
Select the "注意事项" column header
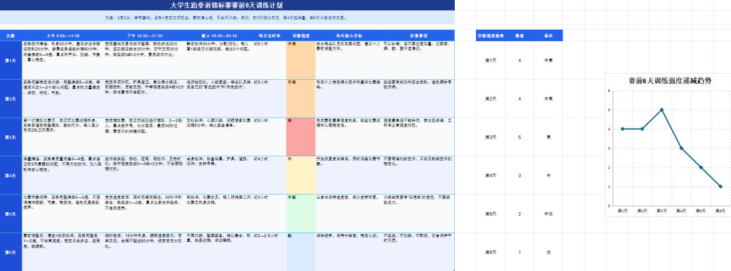(418, 35)
